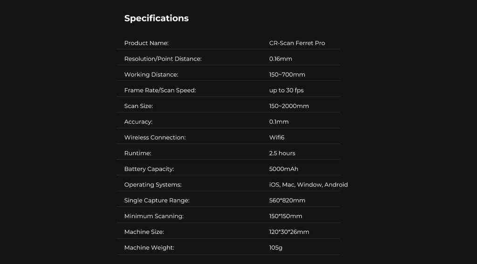Select the Runtime row label
The height and width of the screenshot is (264, 477).
(137, 153)
